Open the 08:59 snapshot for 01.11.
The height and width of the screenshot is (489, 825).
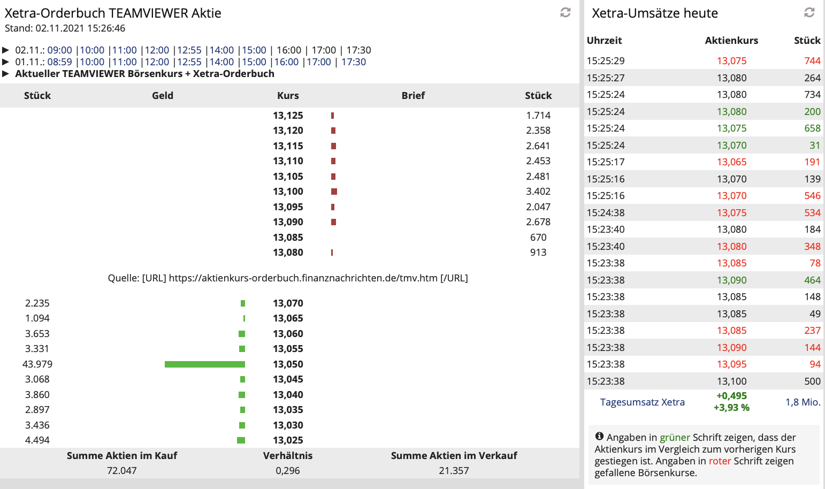pos(61,62)
